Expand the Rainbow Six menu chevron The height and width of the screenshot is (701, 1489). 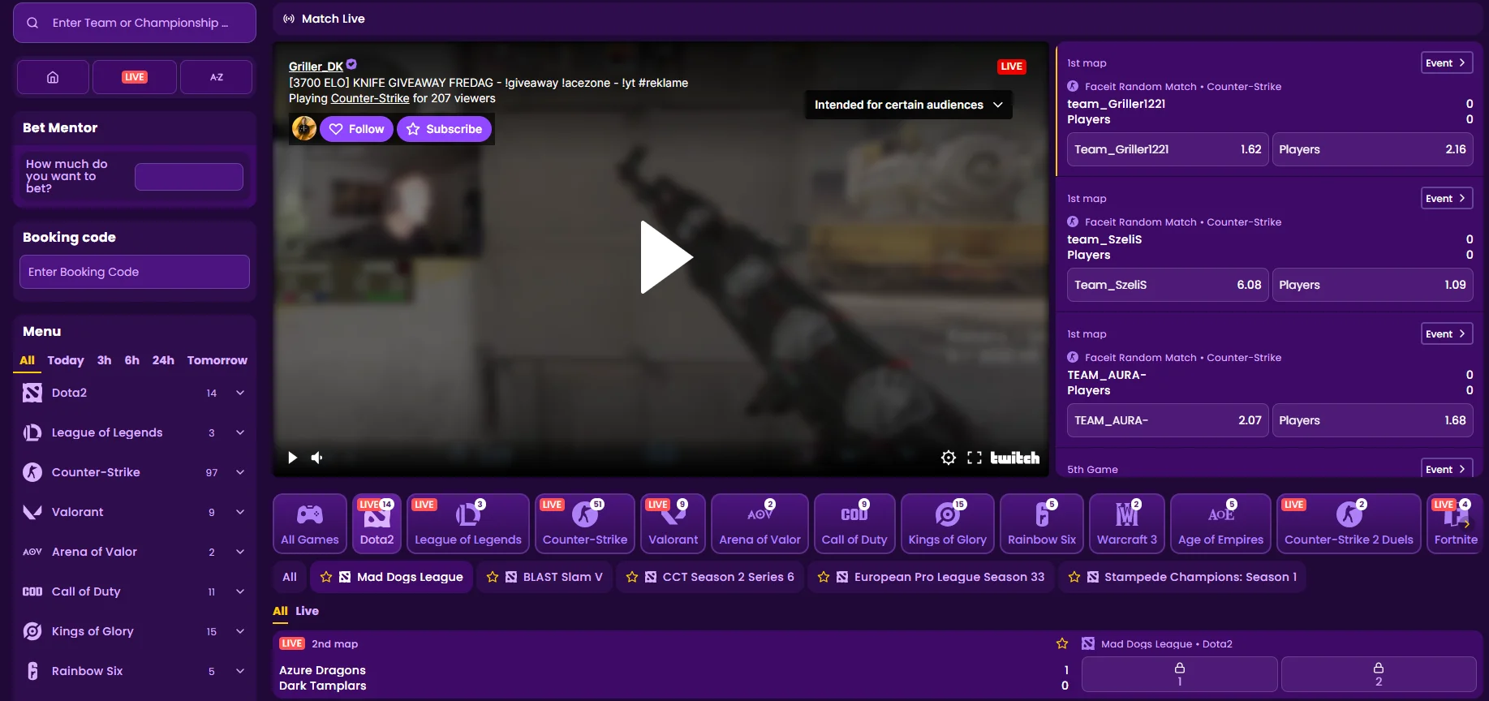[x=240, y=671]
